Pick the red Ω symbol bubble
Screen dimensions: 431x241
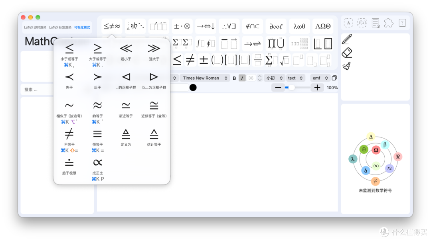376,150
